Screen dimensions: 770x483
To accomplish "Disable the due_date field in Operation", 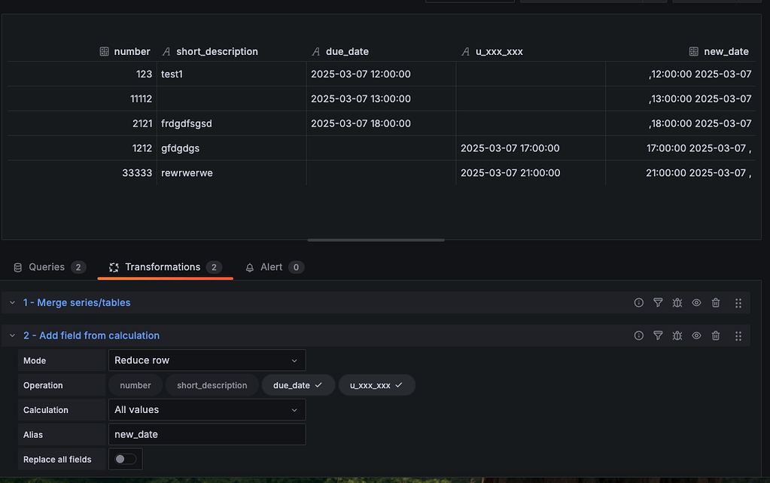I will (x=297, y=384).
